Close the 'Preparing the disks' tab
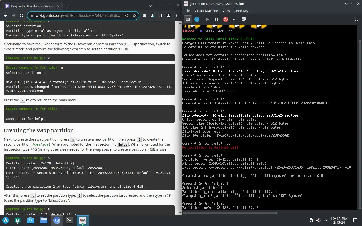 pyautogui.click(x=58, y=6)
